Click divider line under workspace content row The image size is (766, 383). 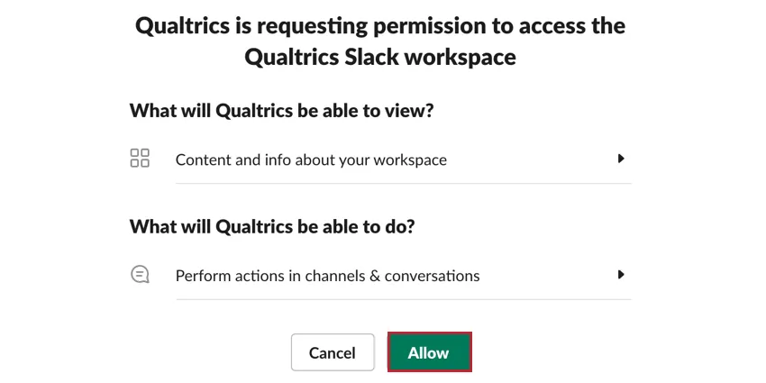[403, 183]
